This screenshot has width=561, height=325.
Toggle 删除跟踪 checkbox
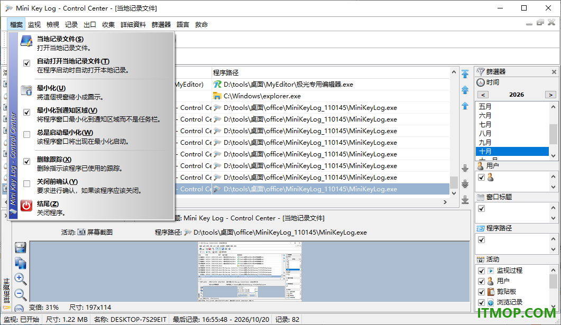click(x=27, y=161)
